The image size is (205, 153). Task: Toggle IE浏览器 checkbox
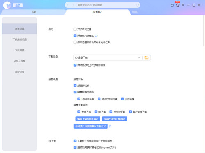123,99
